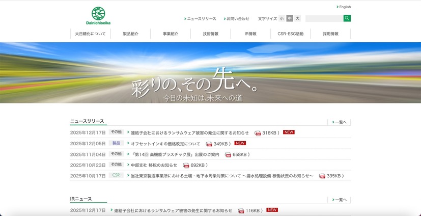Click date 2025年10月23日

coord(88,165)
